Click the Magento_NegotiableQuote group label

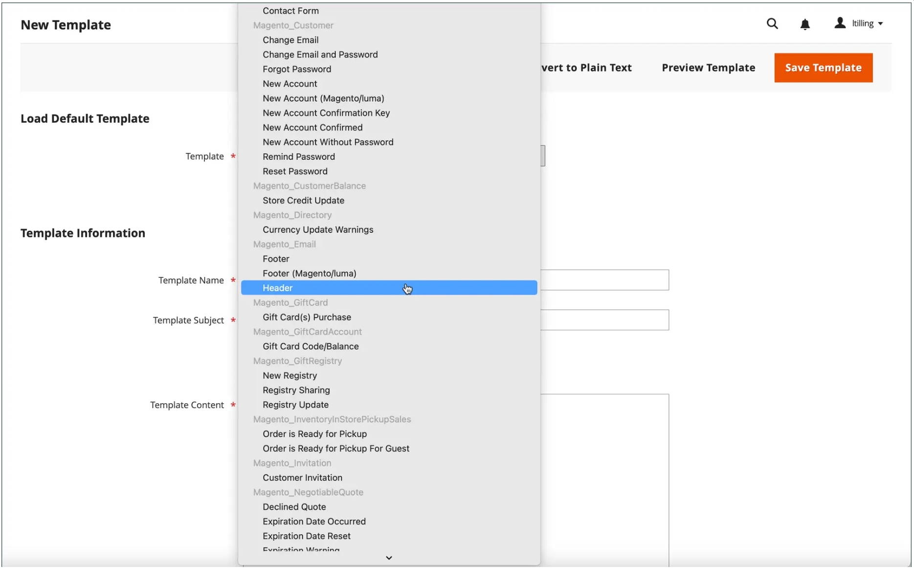[x=308, y=492]
